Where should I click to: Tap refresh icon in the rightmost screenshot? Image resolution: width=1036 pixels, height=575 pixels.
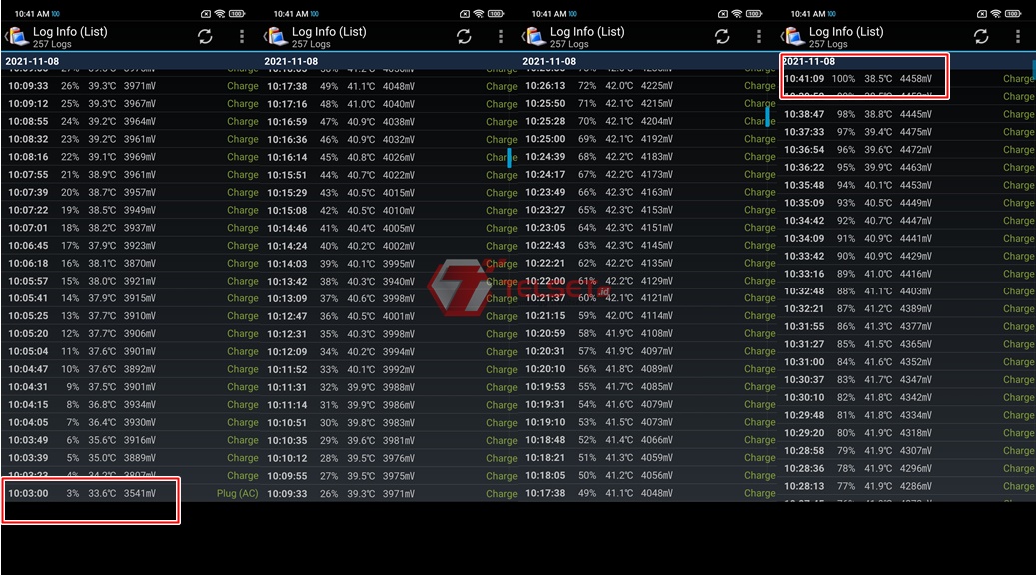pyautogui.click(x=981, y=37)
